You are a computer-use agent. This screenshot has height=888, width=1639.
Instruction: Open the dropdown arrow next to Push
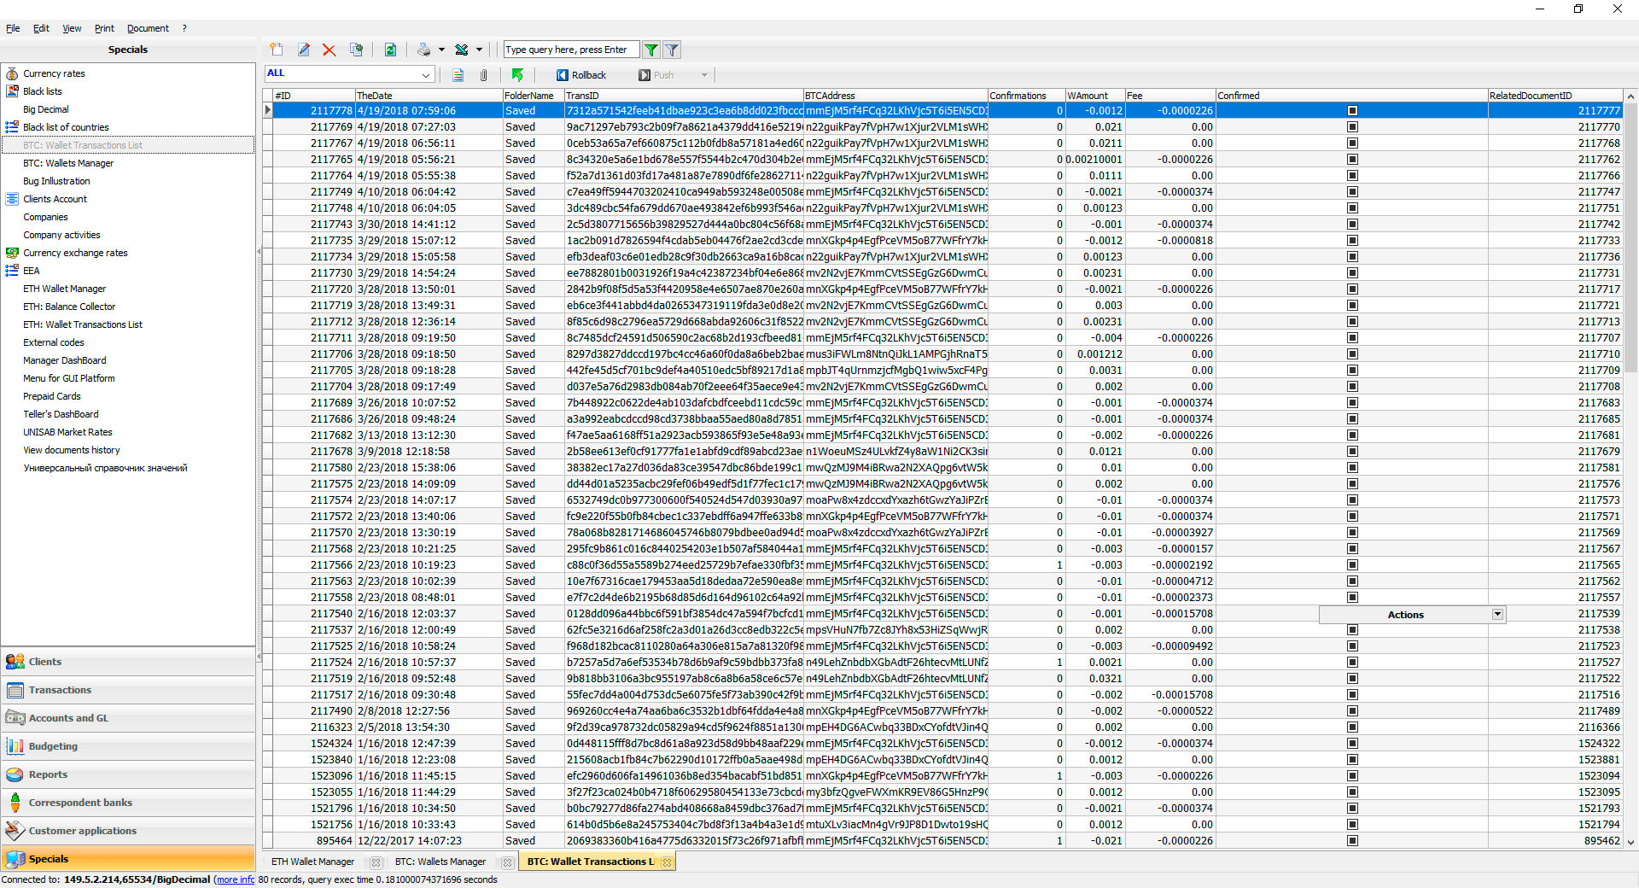tap(704, 75)
